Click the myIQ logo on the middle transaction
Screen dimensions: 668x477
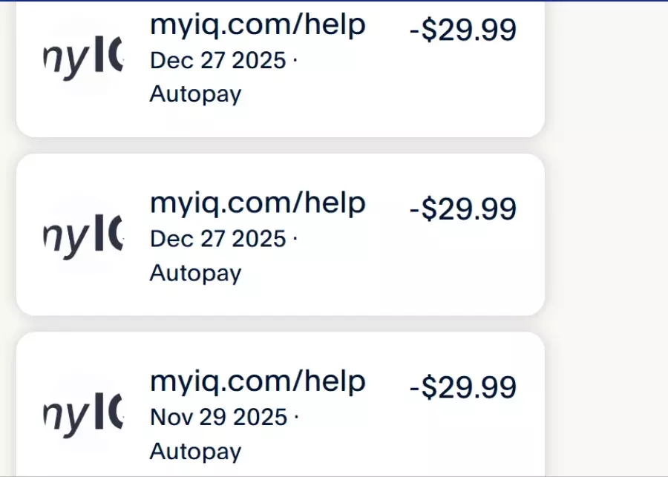click(x=83, y=237)
